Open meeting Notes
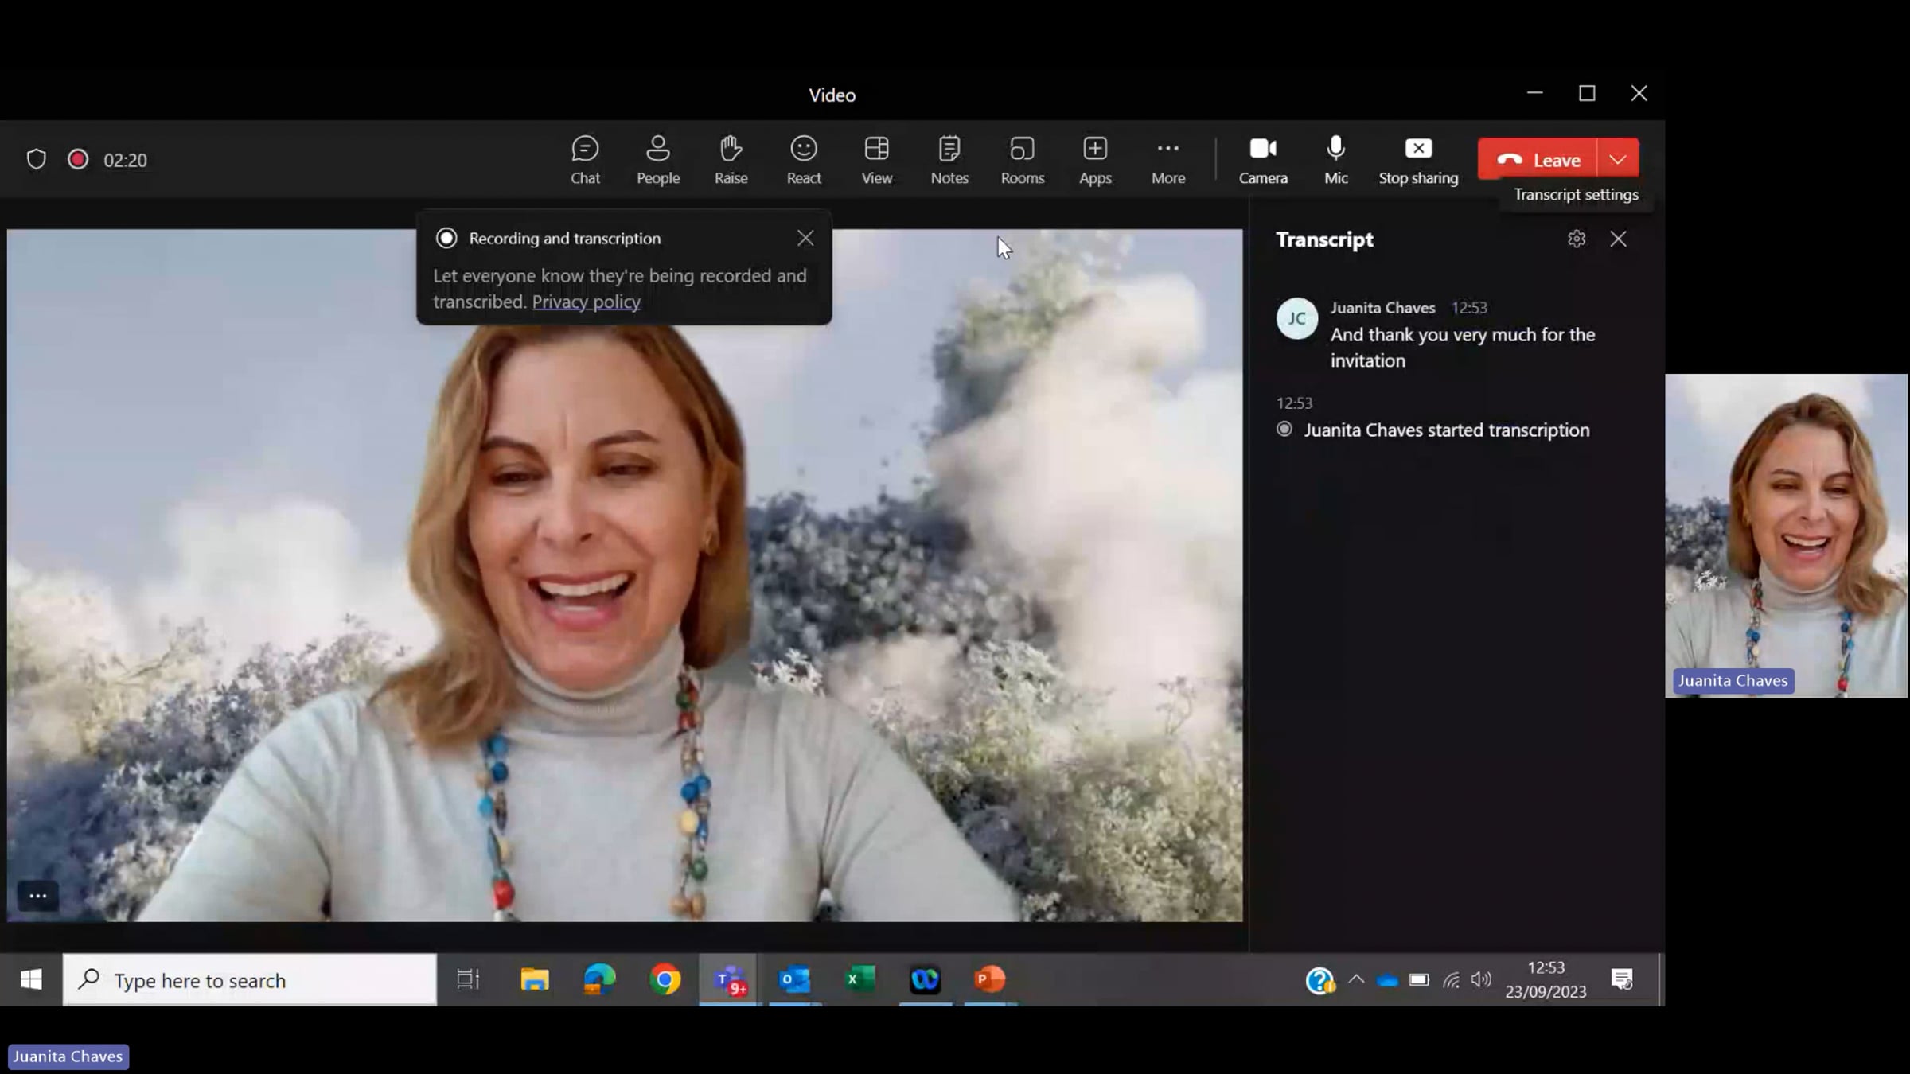The image size is (1910, 1074). [949, 159]
